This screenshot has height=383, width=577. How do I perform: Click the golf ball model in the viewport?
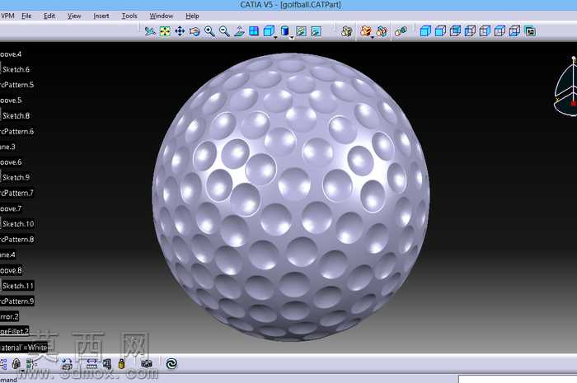pyautogui.click(x=291, y=197)
